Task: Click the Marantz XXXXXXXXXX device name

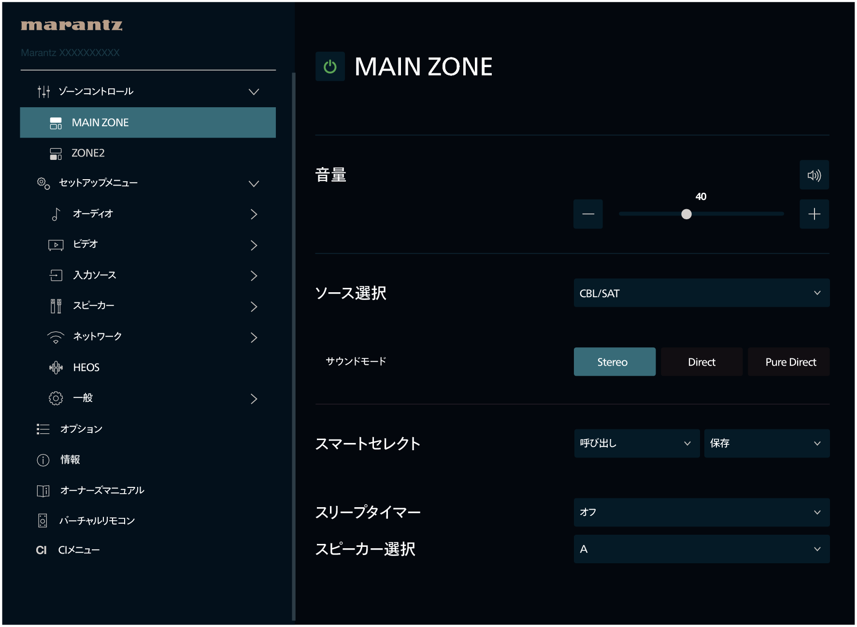Action: (x=70, y=53)
